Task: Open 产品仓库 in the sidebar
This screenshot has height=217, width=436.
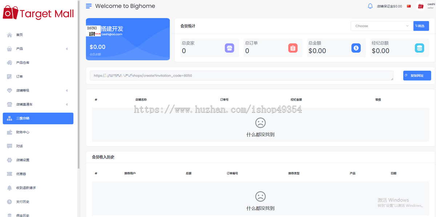Action: [38, 63]
